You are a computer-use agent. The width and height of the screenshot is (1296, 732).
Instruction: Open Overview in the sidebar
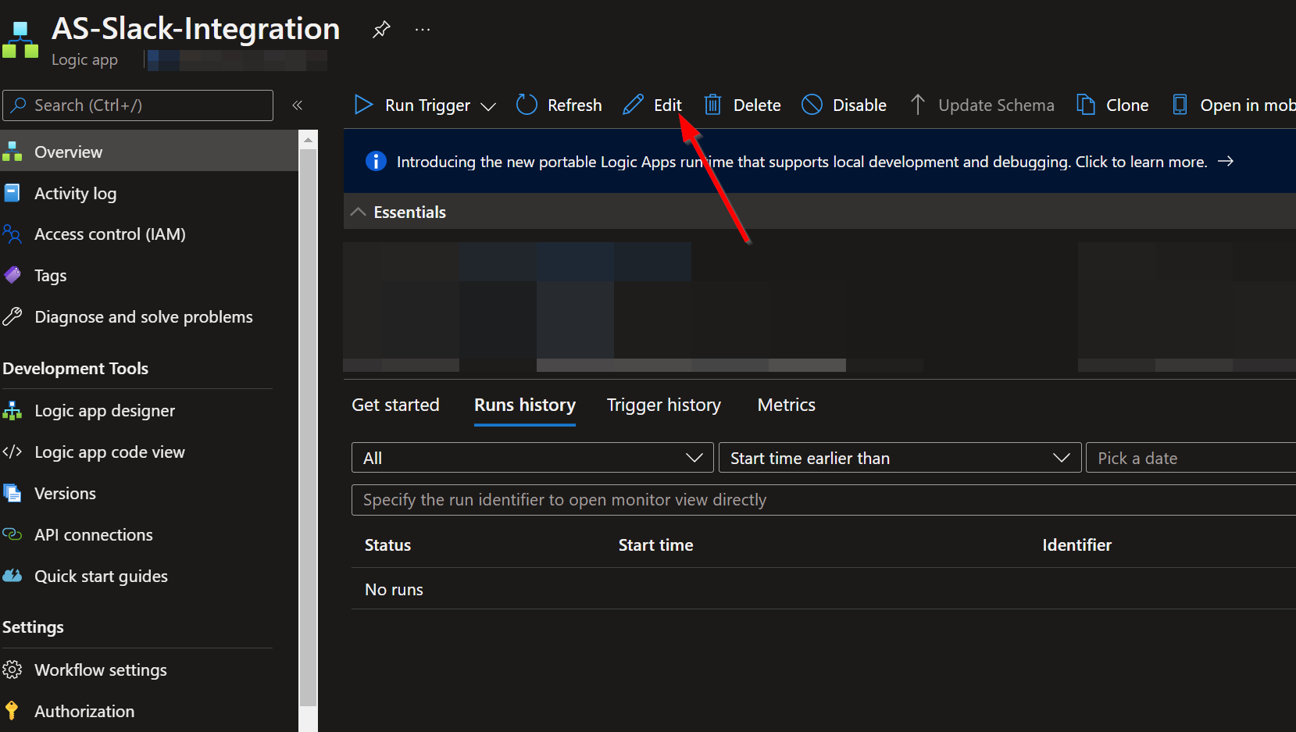pos(149,152)
